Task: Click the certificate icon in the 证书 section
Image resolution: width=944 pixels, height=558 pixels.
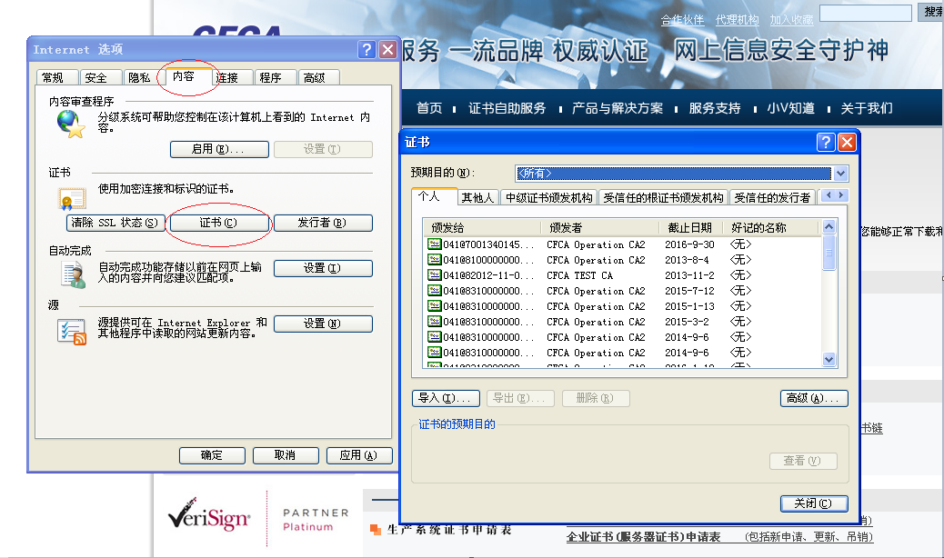Action: click(71, 198)
